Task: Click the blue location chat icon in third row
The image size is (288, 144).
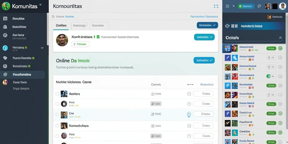Action: click(189, 114)
